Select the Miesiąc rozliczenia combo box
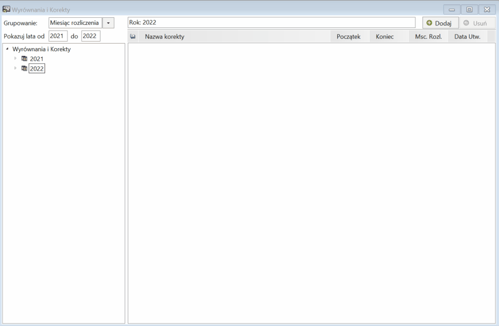499x326 pixels. click(75, 23)
